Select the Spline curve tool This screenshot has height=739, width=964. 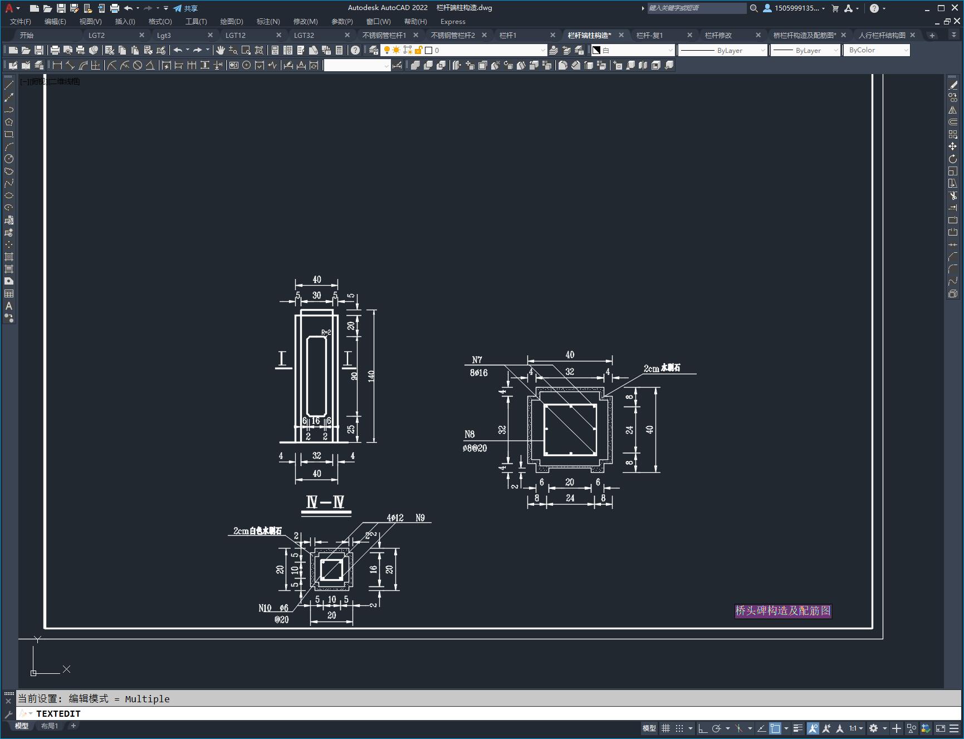point(9,183)
